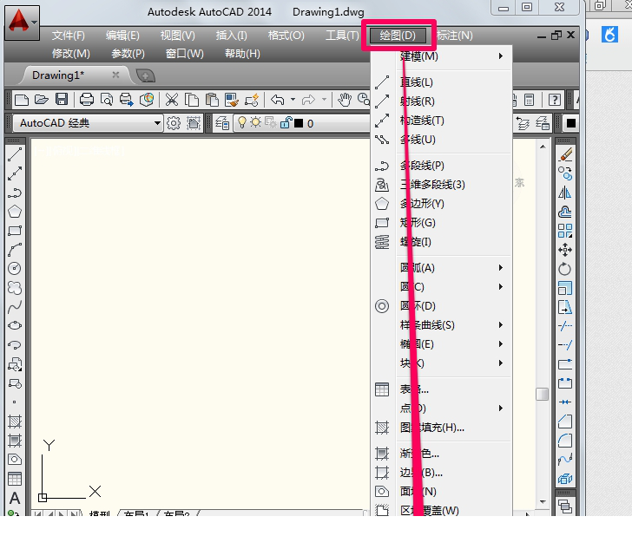Click the Open file folder icon
This screenshot has width=632, height=536.
tap(42, 100)
